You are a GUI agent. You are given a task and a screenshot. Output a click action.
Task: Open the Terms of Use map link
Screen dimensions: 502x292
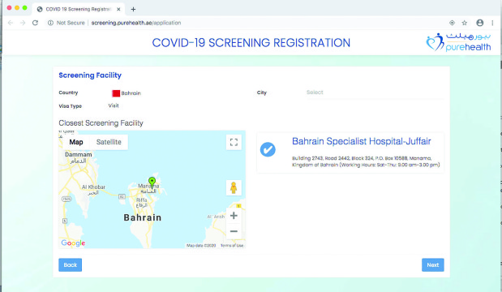coord(232,246)
